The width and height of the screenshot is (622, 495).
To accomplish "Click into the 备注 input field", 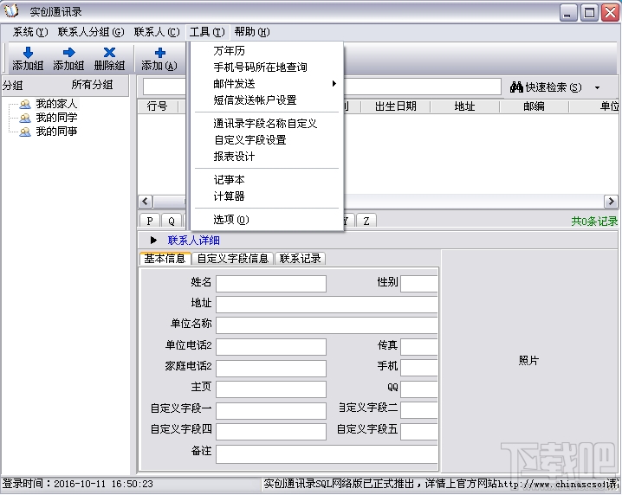I will (327, 453).
